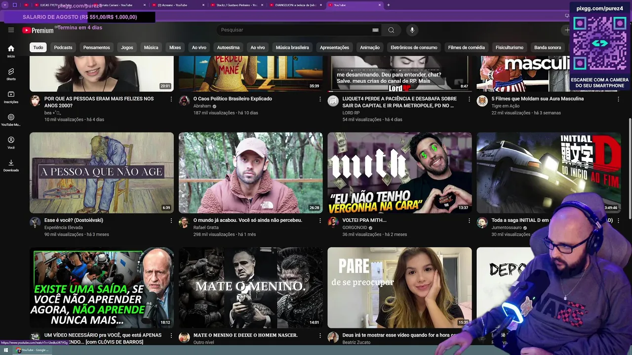The image size is (632, 355).
Task: Select the Pensamentos filter chip
Action: [x=97, y=47]
